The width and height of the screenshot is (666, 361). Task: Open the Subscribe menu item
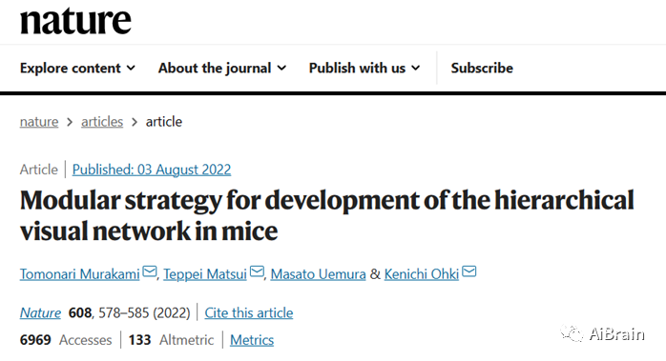pos(482,68)
